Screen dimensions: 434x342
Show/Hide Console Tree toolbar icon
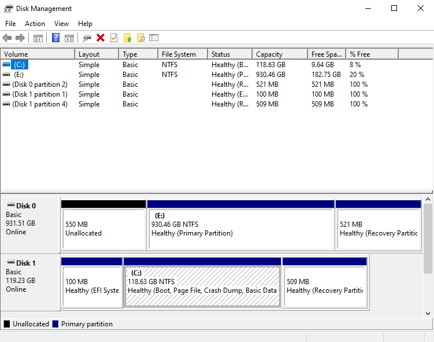tap(38, 38)
